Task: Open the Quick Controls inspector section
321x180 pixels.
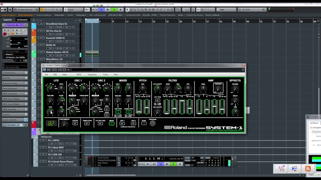Action: click(15, 120)
